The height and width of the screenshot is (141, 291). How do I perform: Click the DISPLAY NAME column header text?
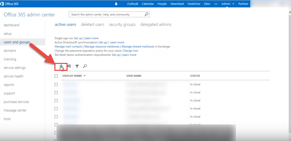tap(72, 76)
